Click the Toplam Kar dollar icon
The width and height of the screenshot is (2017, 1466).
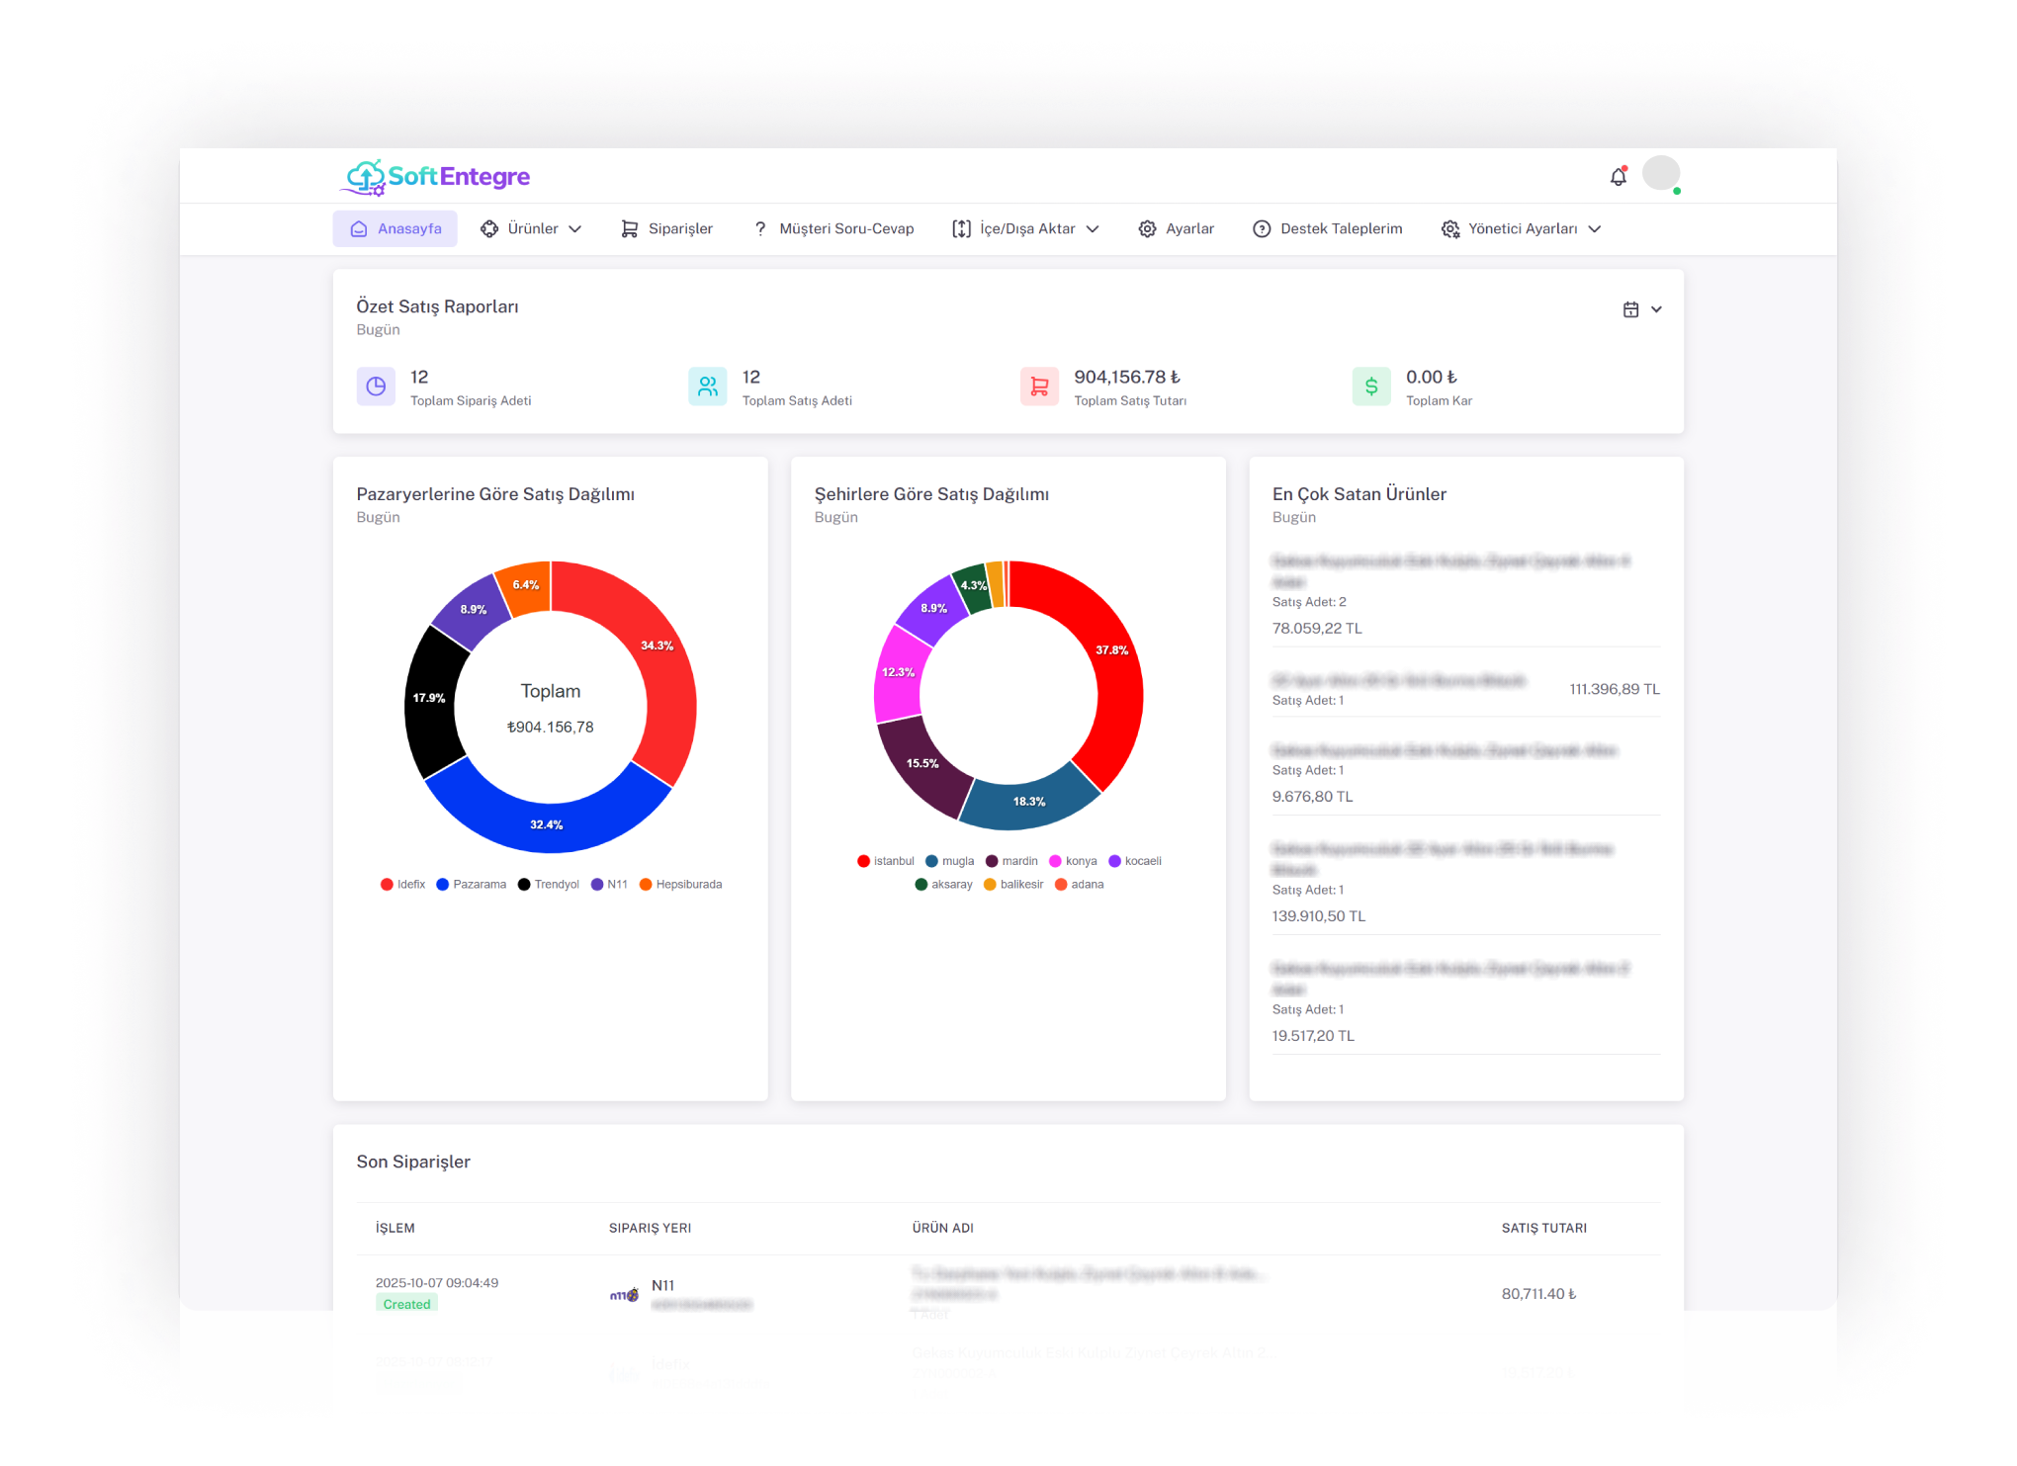click(1371, 387)
